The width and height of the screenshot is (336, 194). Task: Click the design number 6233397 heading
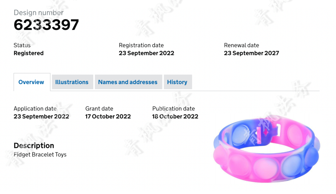(46, 25)
